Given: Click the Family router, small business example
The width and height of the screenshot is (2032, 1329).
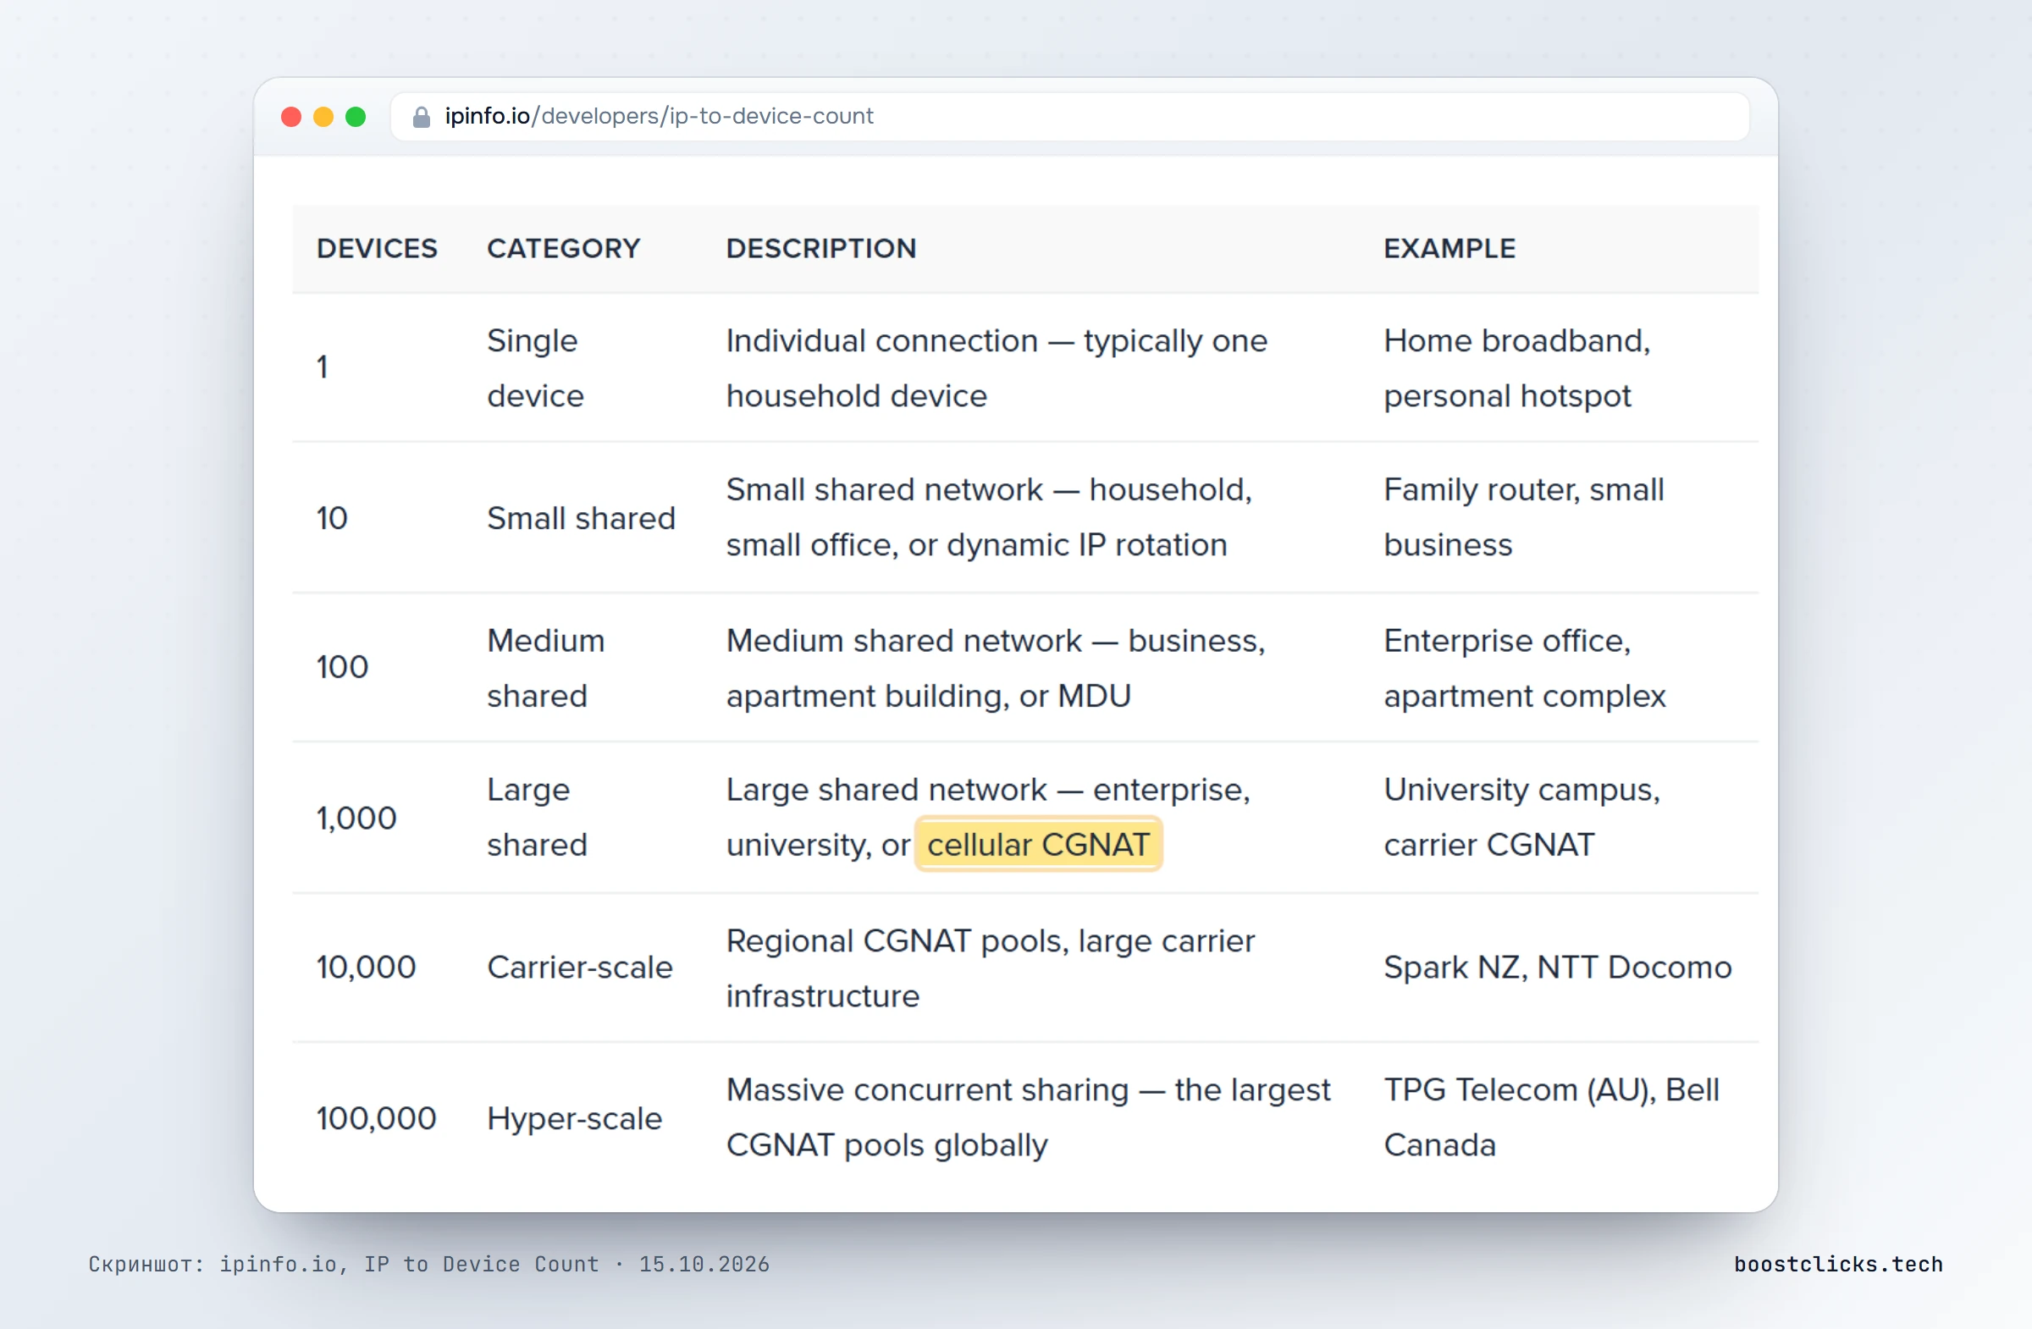Looking at the screenshot, I should (x=1524, y=516).
